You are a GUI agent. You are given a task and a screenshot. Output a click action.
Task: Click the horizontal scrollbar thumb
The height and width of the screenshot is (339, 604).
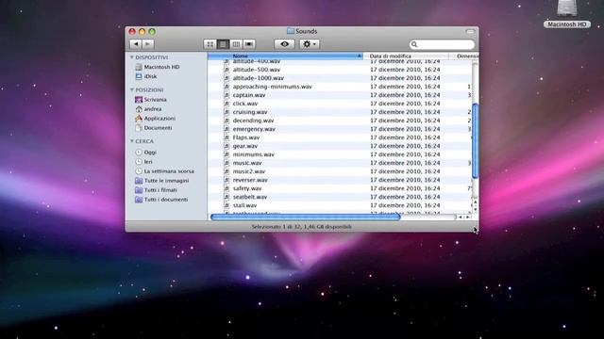point(306,218)
